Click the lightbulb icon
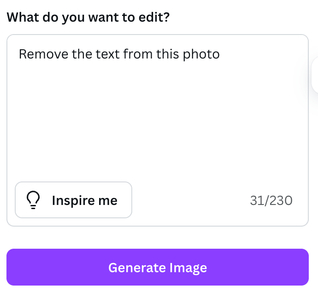The width and height of the screenshot is (318, 292). click(x=32, y=200)
